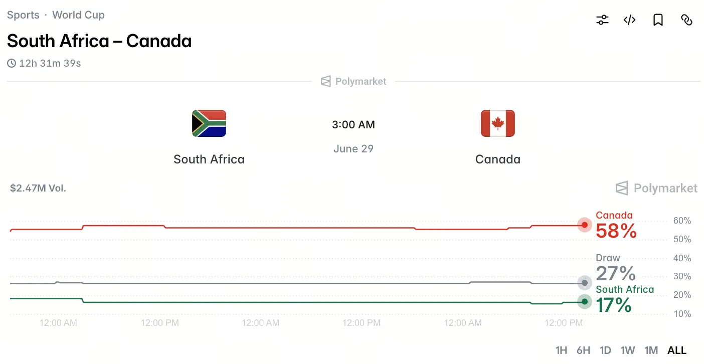The width and height of the screenshot is (704, 364).
Task: Click the South Africa flag
Action: [209, 123]
